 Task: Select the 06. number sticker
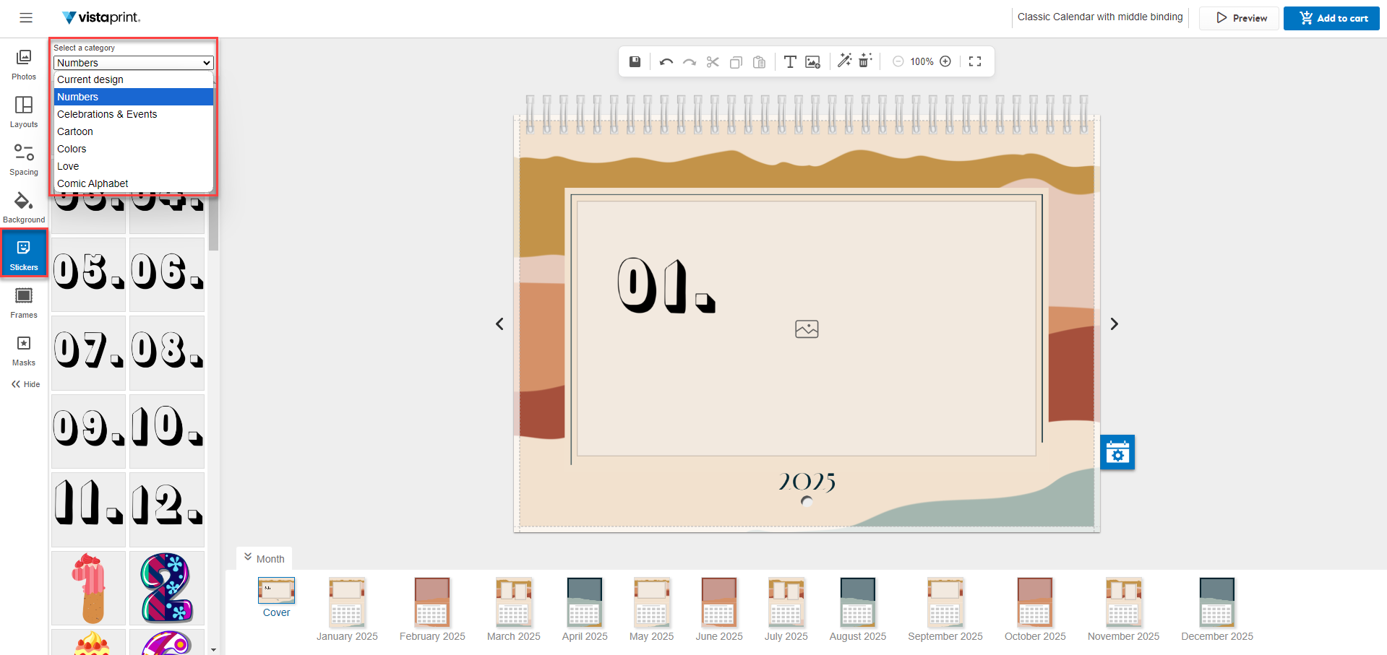point(167,274)
